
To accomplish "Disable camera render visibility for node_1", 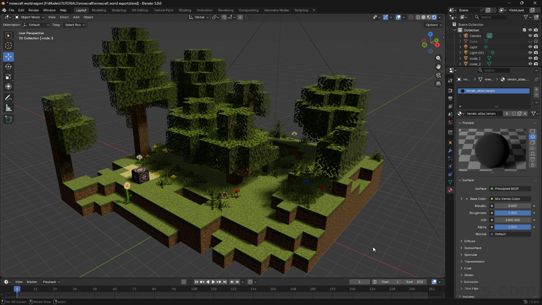I will coord(535,58).
